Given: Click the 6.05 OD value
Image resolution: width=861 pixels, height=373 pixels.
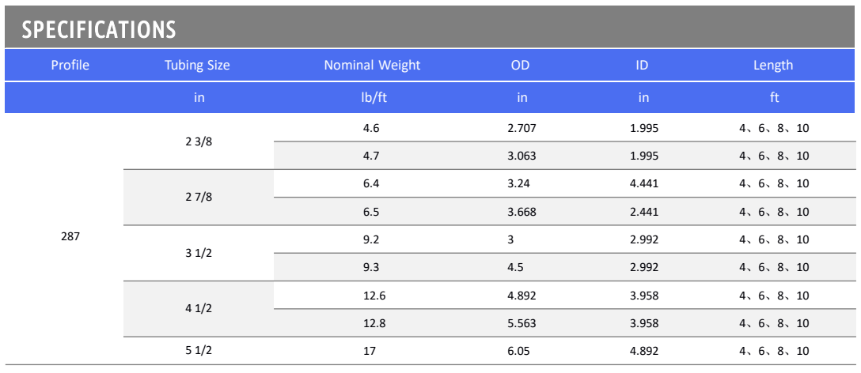Looking at the screenshot, I should [x=518, y=351].
